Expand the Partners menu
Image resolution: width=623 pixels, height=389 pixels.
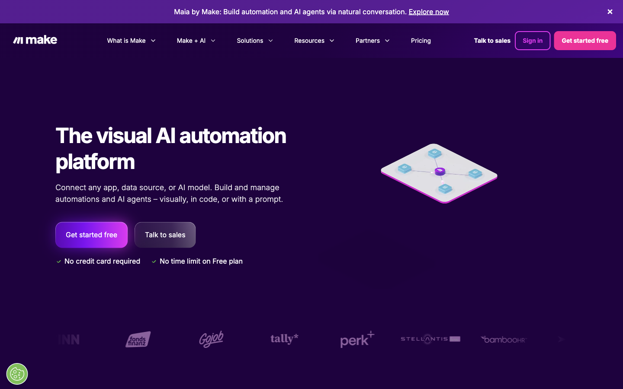373,41
